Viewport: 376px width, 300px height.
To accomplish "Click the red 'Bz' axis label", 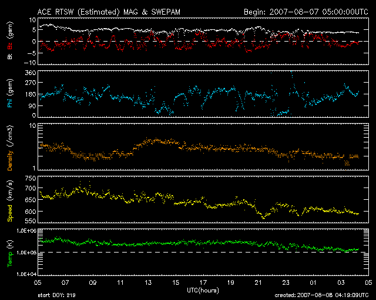I will click(x=10, y=46).
